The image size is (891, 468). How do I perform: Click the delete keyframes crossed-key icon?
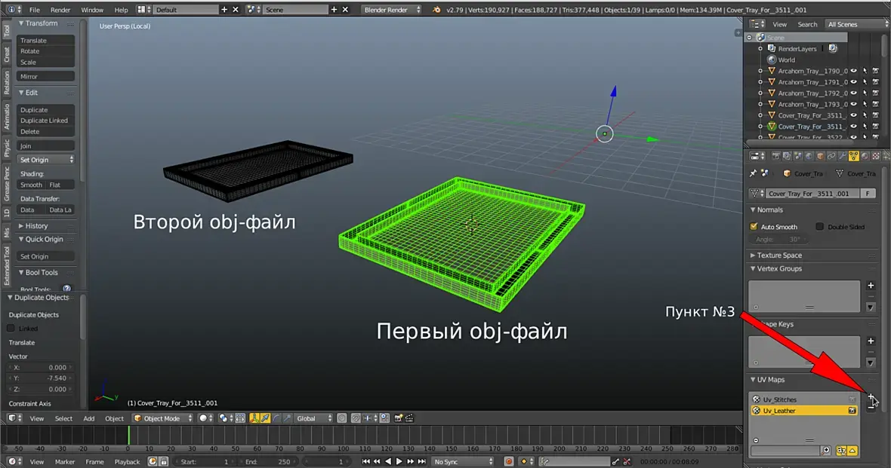coord(627,462)
